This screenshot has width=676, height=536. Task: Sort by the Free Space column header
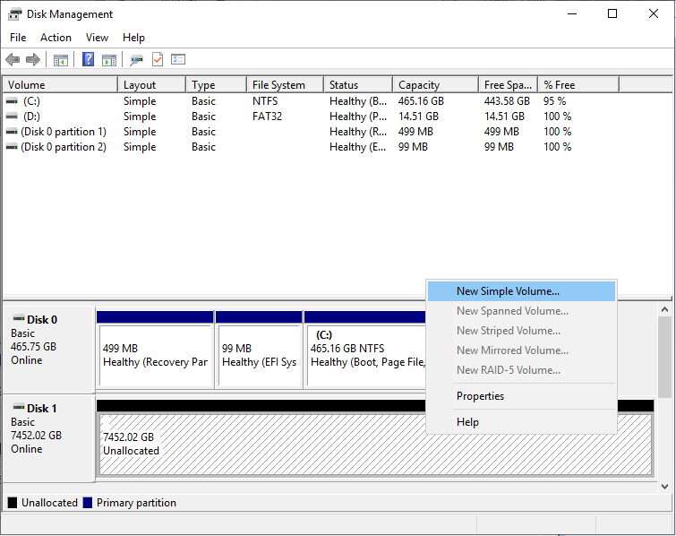(x=509, y=85)
